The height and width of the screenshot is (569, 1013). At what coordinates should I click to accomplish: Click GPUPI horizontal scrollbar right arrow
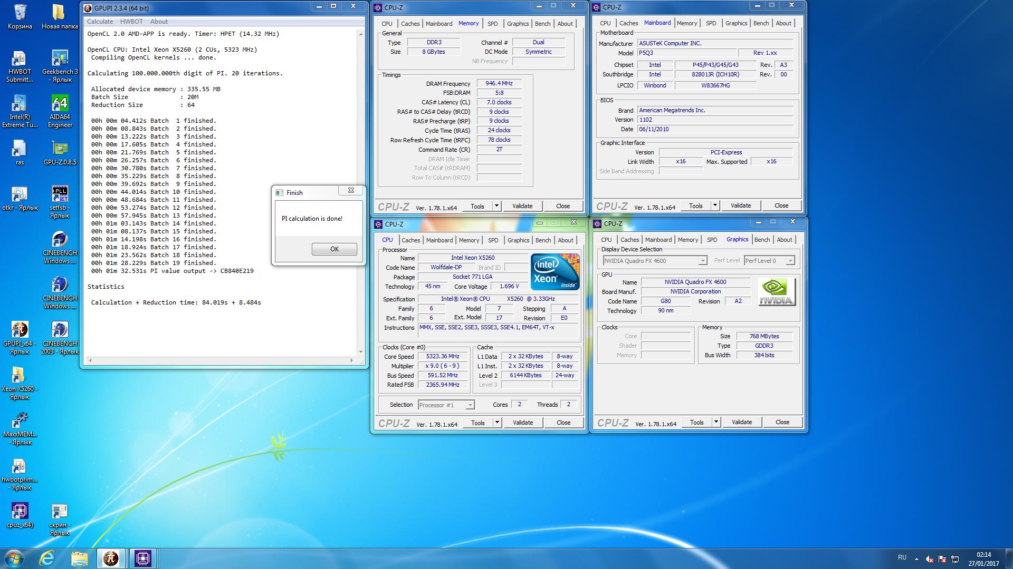click(x=352, y=360)
